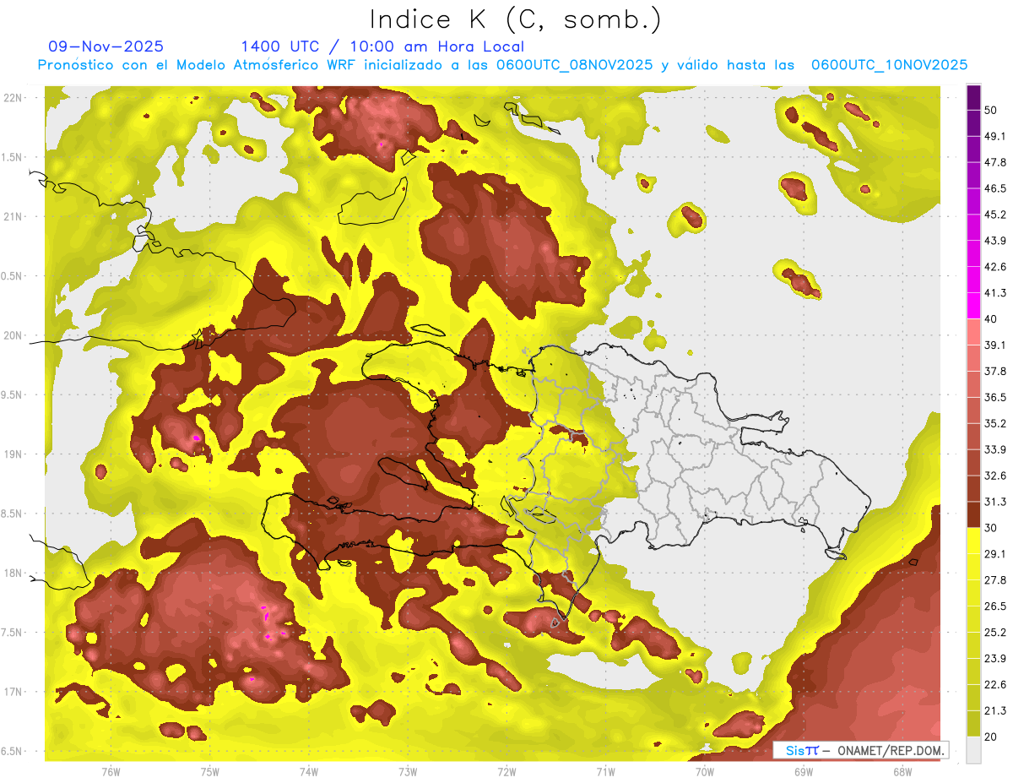Click the legend value "27.8"
Viewport: 1013px width, 783px height.
coord(995,580)
